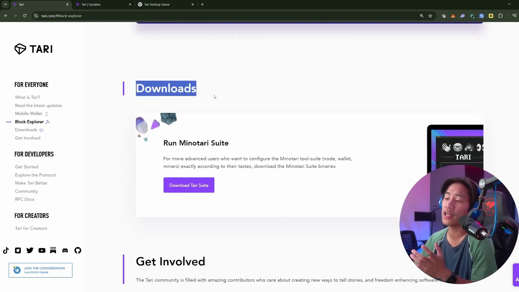The image size is (519, 292).
Task: Click the MetaMask fox extension icon
Action: pyautogui.click(x=453, y=16)
